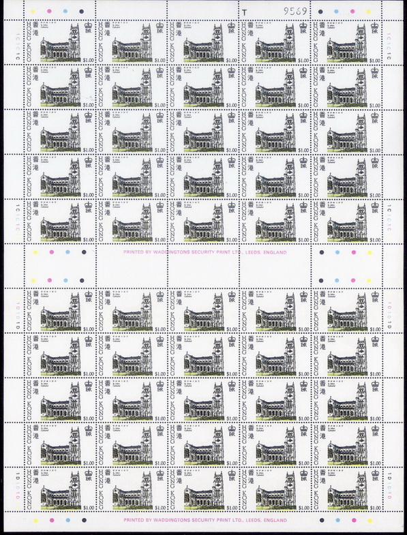The width and height of the screenshot is (407, 535).
Task: Click the yellow dot in bottom-left margin
Action: coord(35,520)
